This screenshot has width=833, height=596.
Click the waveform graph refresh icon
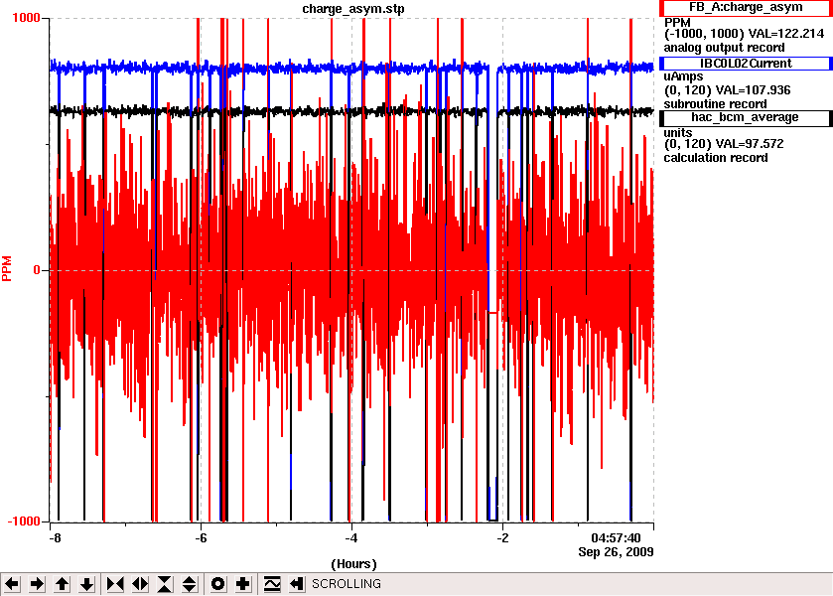click(271, 584)
